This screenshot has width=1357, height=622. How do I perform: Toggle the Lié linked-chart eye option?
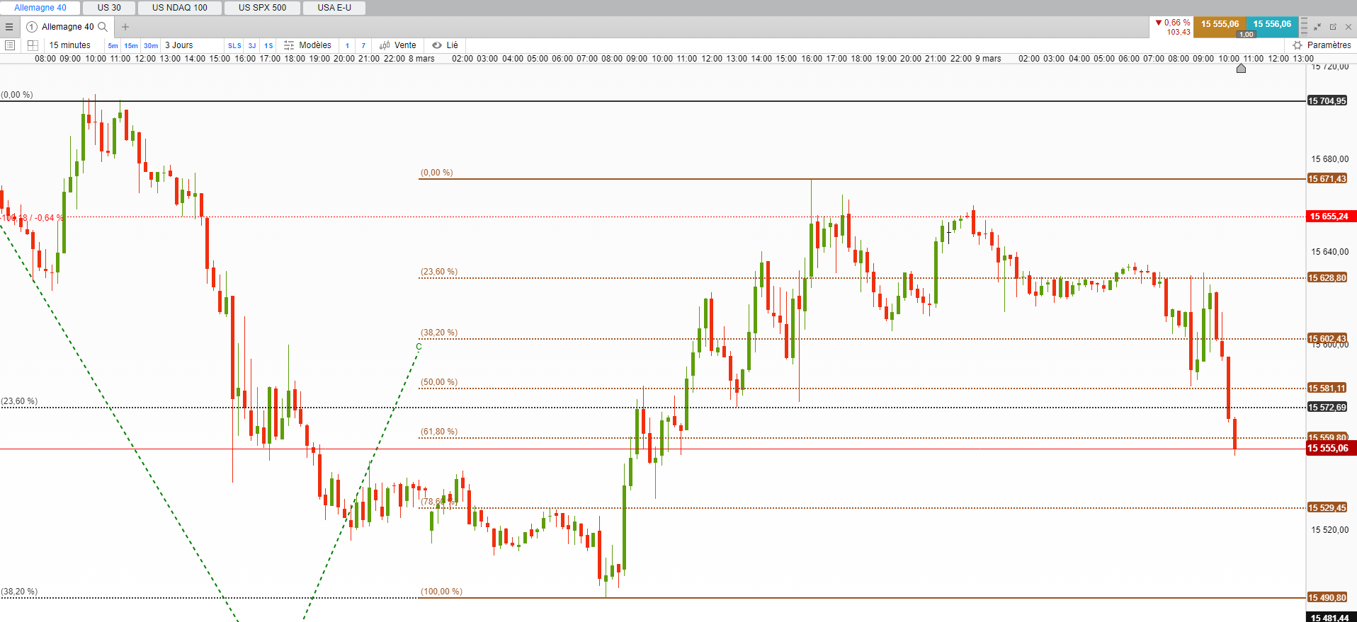(x=445, y=45)
